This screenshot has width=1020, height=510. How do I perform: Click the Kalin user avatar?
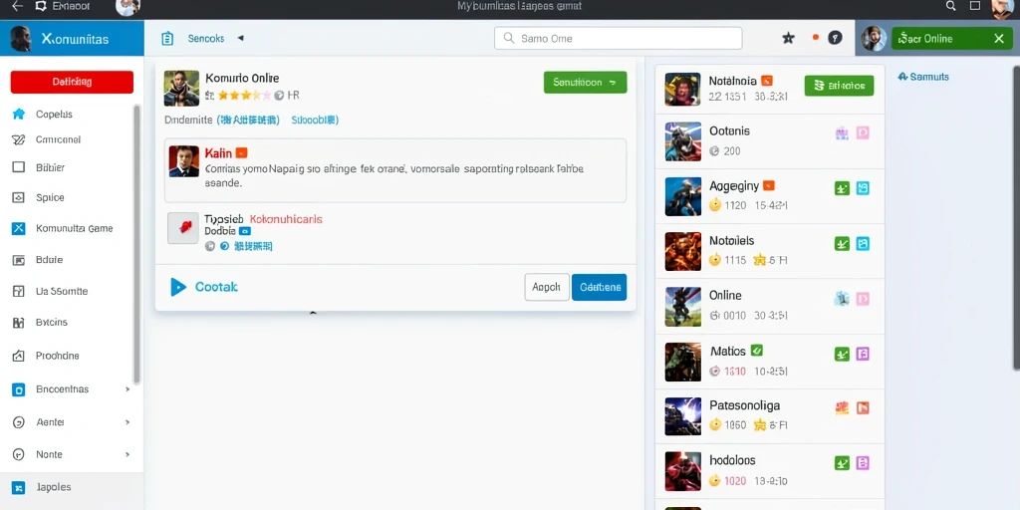click(x=183, y=160)
